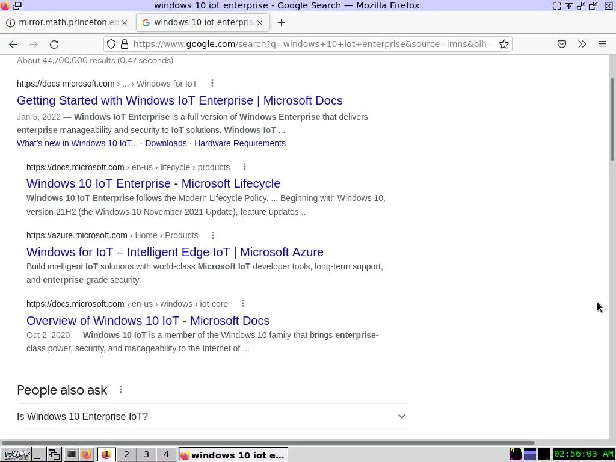
Task: Switch to workspace 4
Action: click(x=166, y=455)
